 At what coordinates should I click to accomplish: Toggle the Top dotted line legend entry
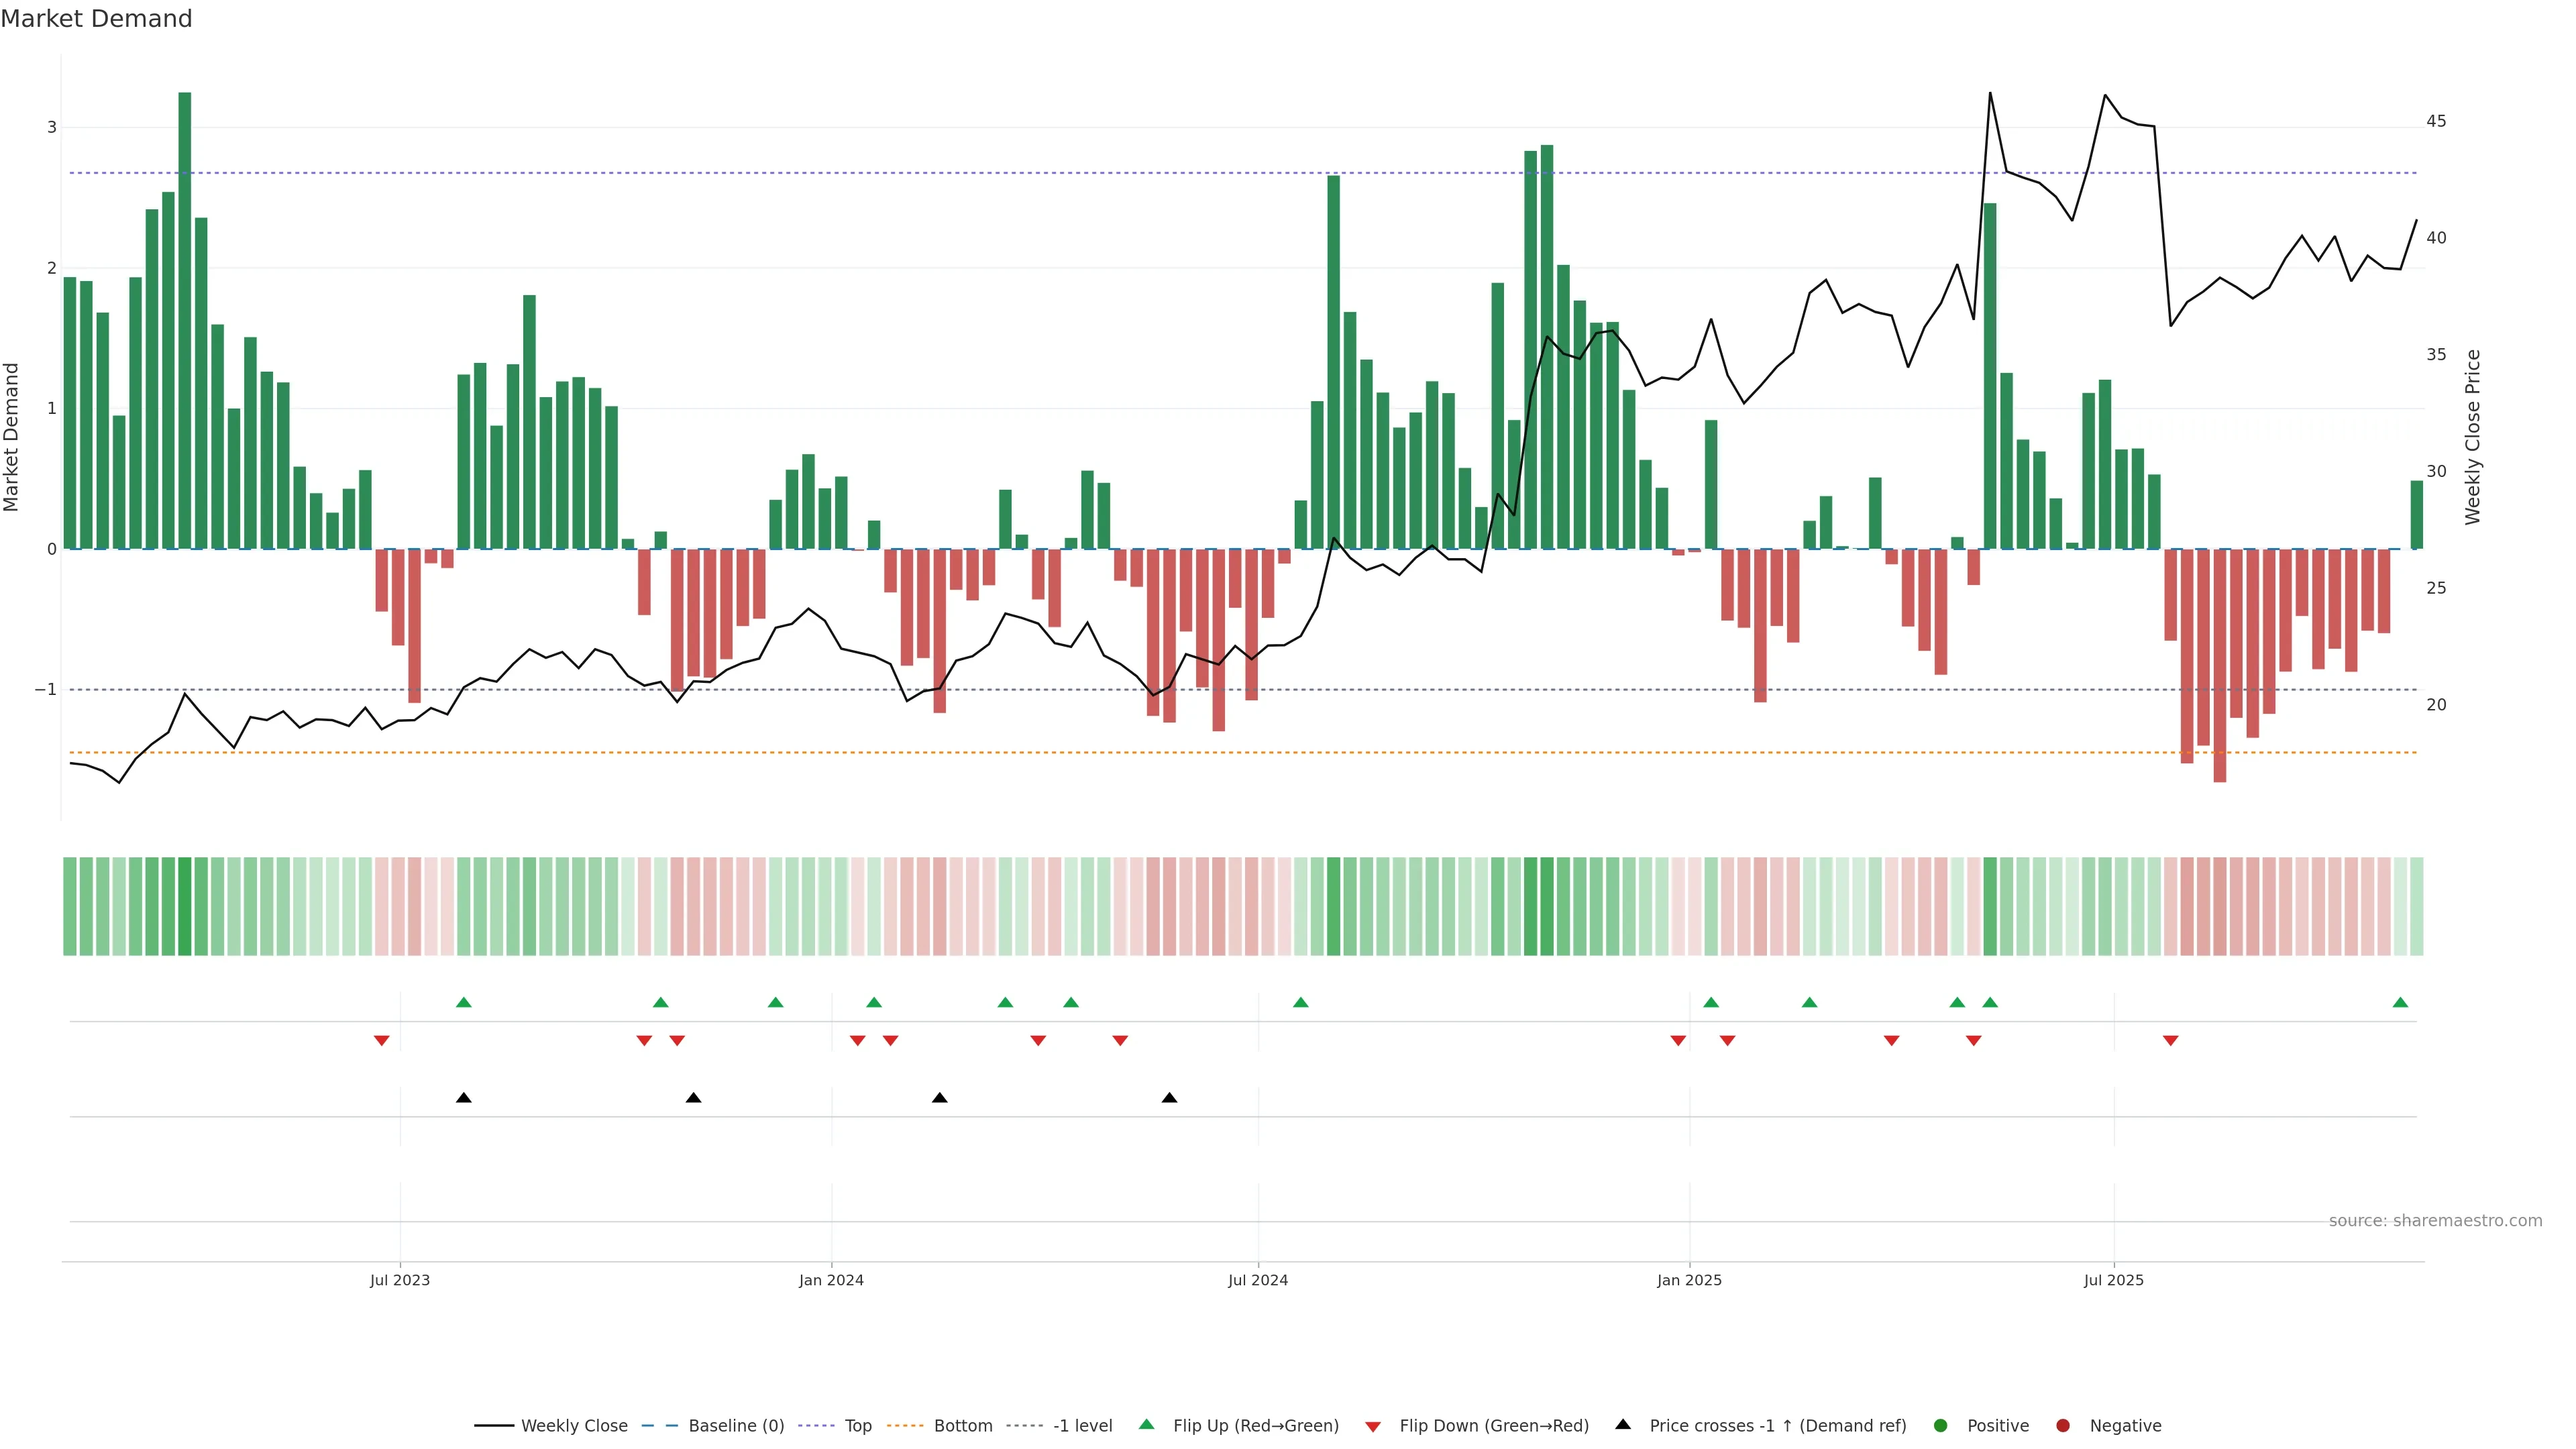857,1426
